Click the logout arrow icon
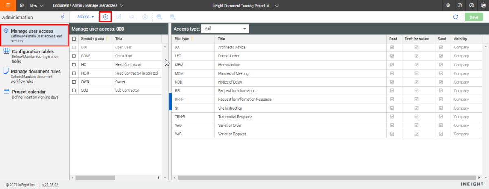489x189 pixels. coord(482,6)
